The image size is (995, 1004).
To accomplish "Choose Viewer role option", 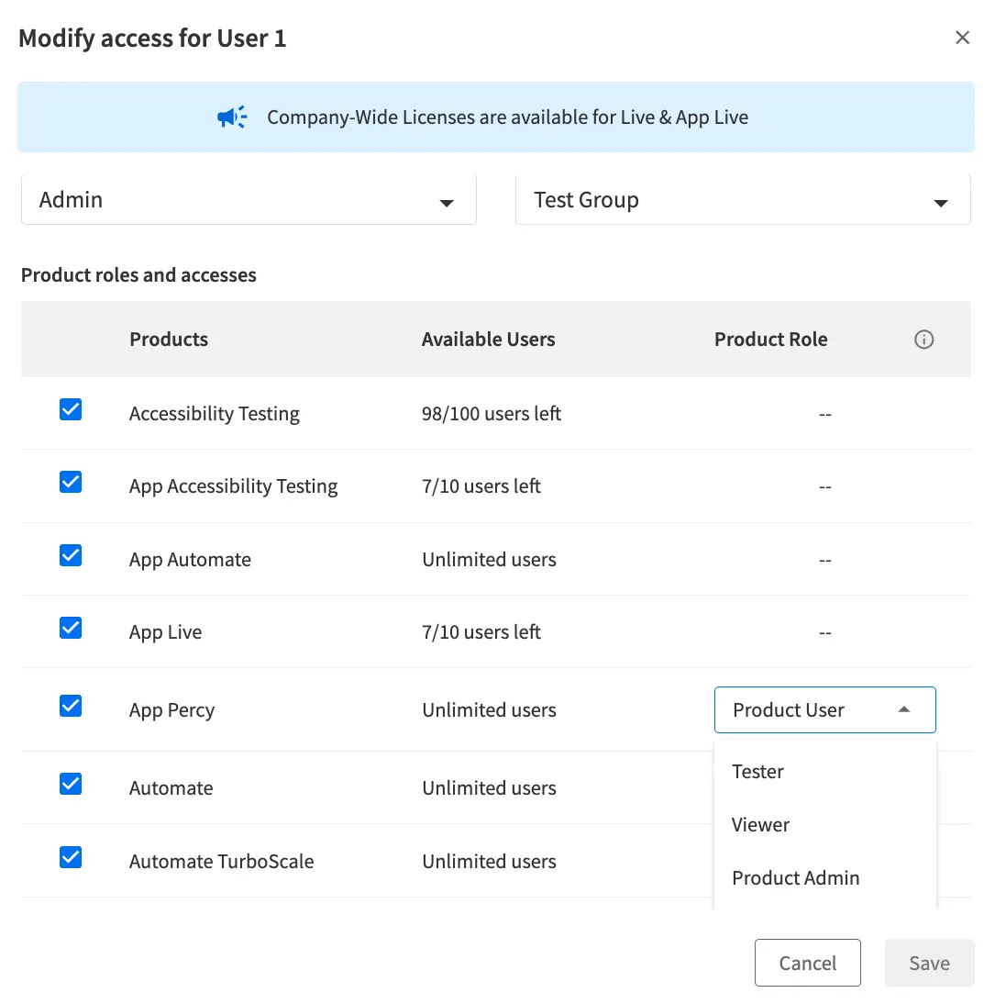I will (761, 825).
